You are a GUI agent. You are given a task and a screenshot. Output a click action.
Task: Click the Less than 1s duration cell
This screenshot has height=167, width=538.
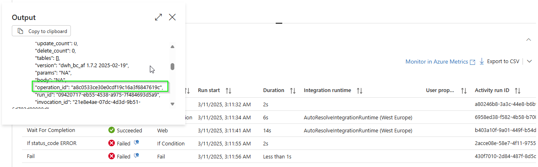click(x=277, y=156)
